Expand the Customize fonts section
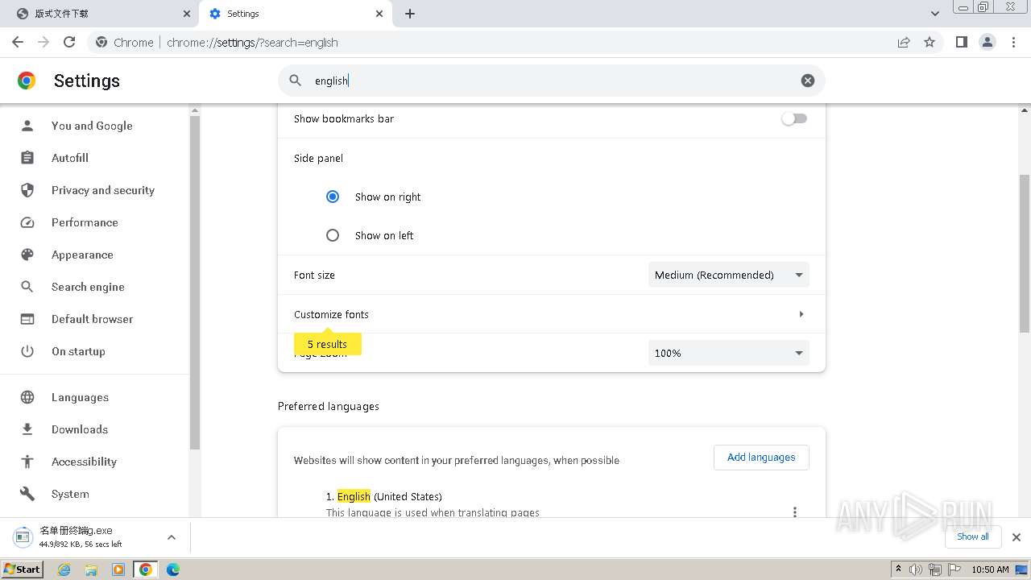The width and height of the screenshot is (1031, 580). [x=801, y=314]
